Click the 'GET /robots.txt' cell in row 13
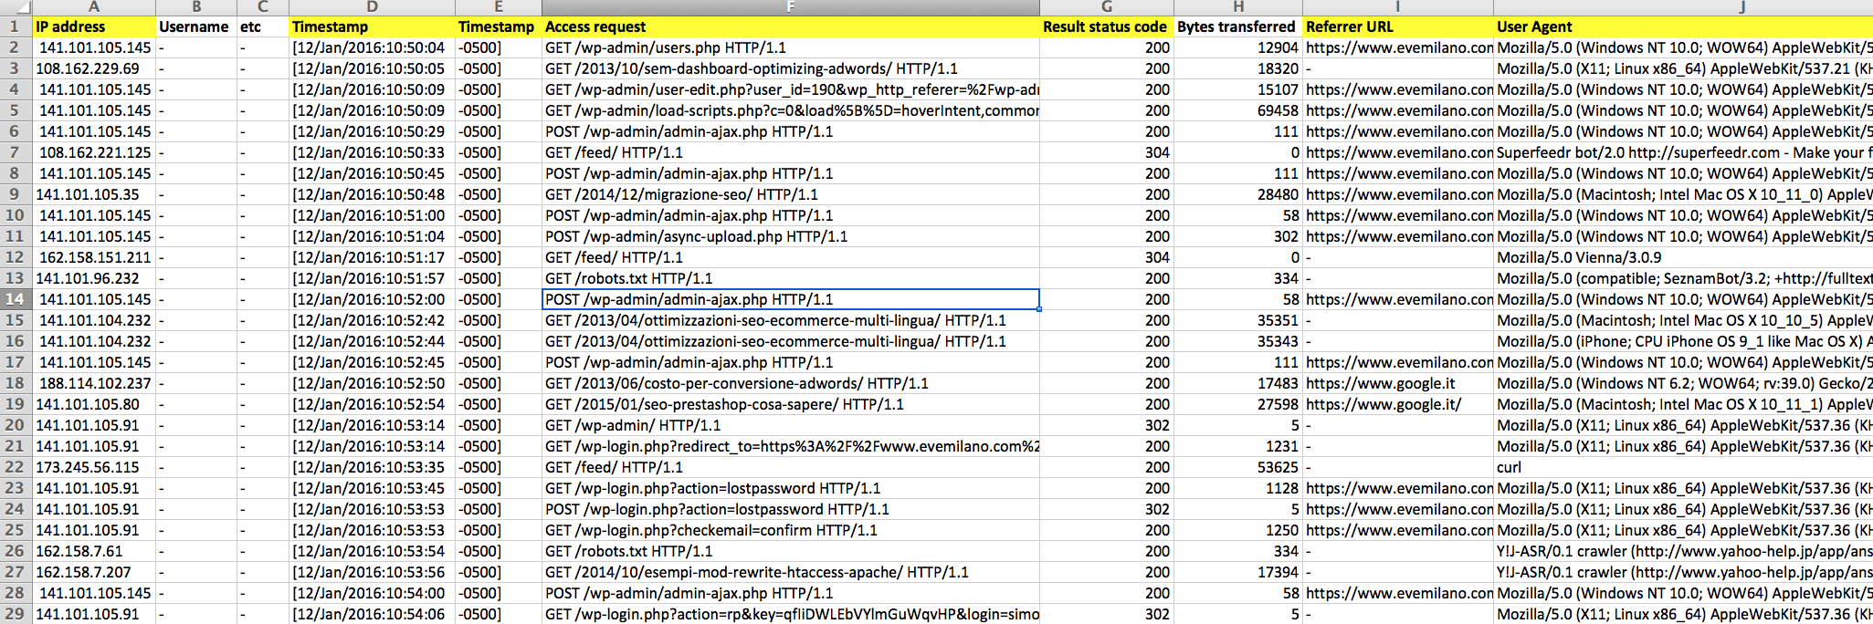1873x624 pixels. (x=790, y=278)
